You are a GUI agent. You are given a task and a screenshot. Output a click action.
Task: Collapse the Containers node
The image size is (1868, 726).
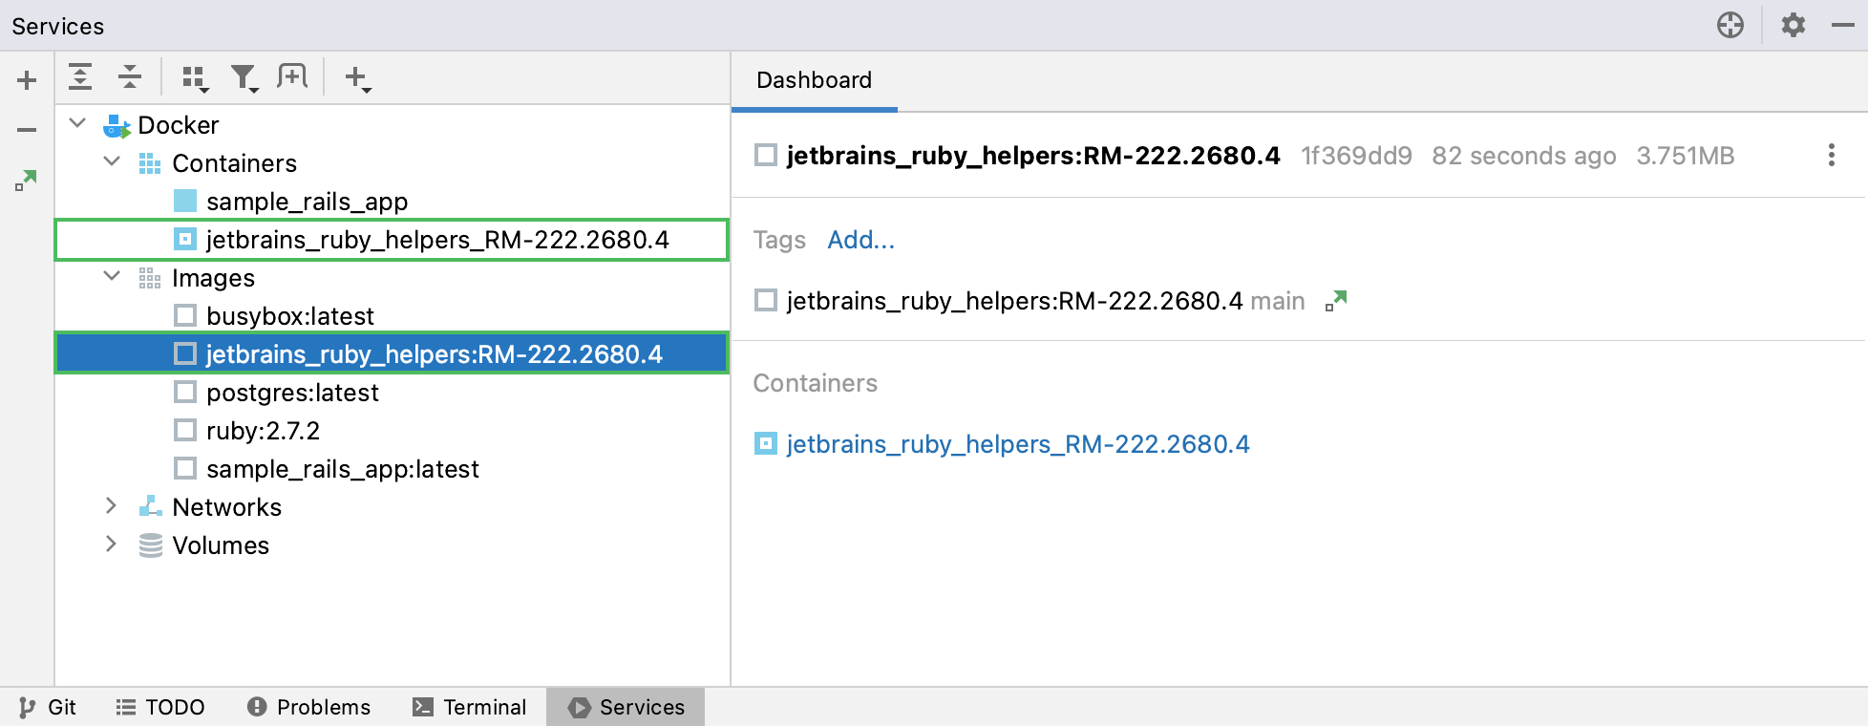pyautogui.click(x=112, y=162)
